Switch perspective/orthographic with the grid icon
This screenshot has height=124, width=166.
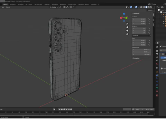tap(127, 34)
